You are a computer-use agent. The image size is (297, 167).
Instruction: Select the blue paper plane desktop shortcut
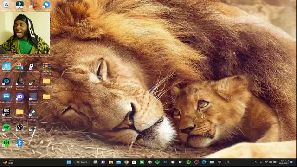(x=46, y=5)
